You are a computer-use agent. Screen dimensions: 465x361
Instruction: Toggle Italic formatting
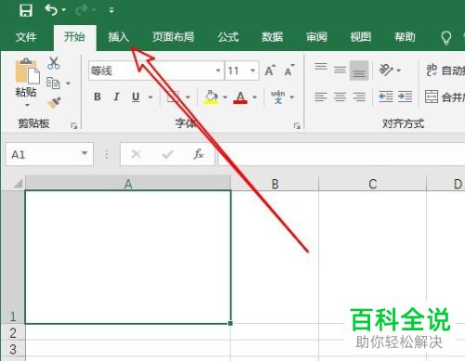click(x=116, y=97)
